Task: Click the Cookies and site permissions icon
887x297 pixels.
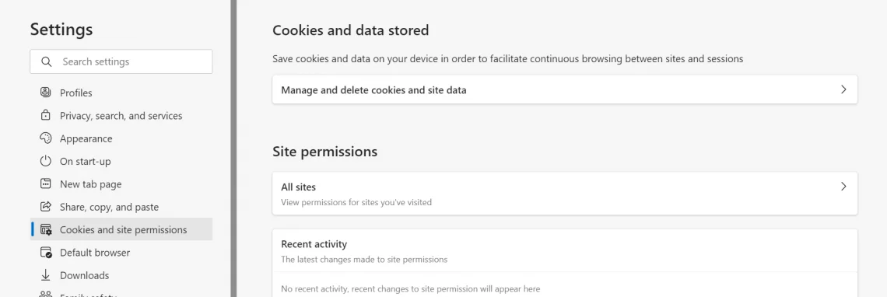Action: tap(46, 229)
